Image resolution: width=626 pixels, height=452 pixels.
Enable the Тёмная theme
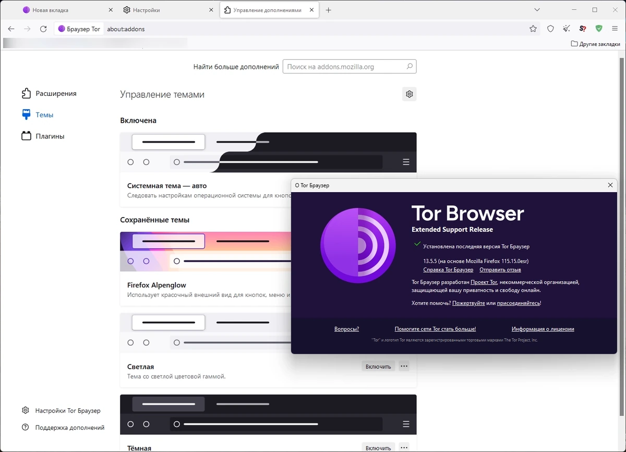click(378, 447)
